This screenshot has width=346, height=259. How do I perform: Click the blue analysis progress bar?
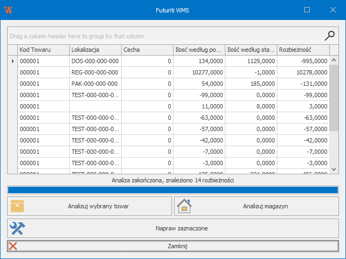(172, 190)
